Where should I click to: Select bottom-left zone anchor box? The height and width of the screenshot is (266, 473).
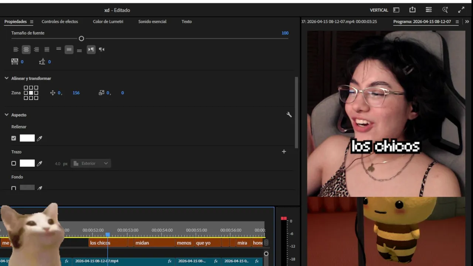click(x=26, y=98)
